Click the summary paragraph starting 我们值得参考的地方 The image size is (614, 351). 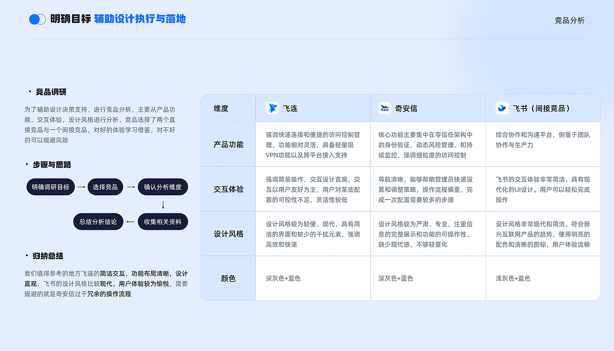[106, 283]
